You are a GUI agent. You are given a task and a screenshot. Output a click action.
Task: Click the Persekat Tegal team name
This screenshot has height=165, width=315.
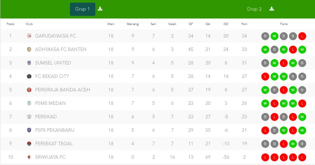pos(54,143)
